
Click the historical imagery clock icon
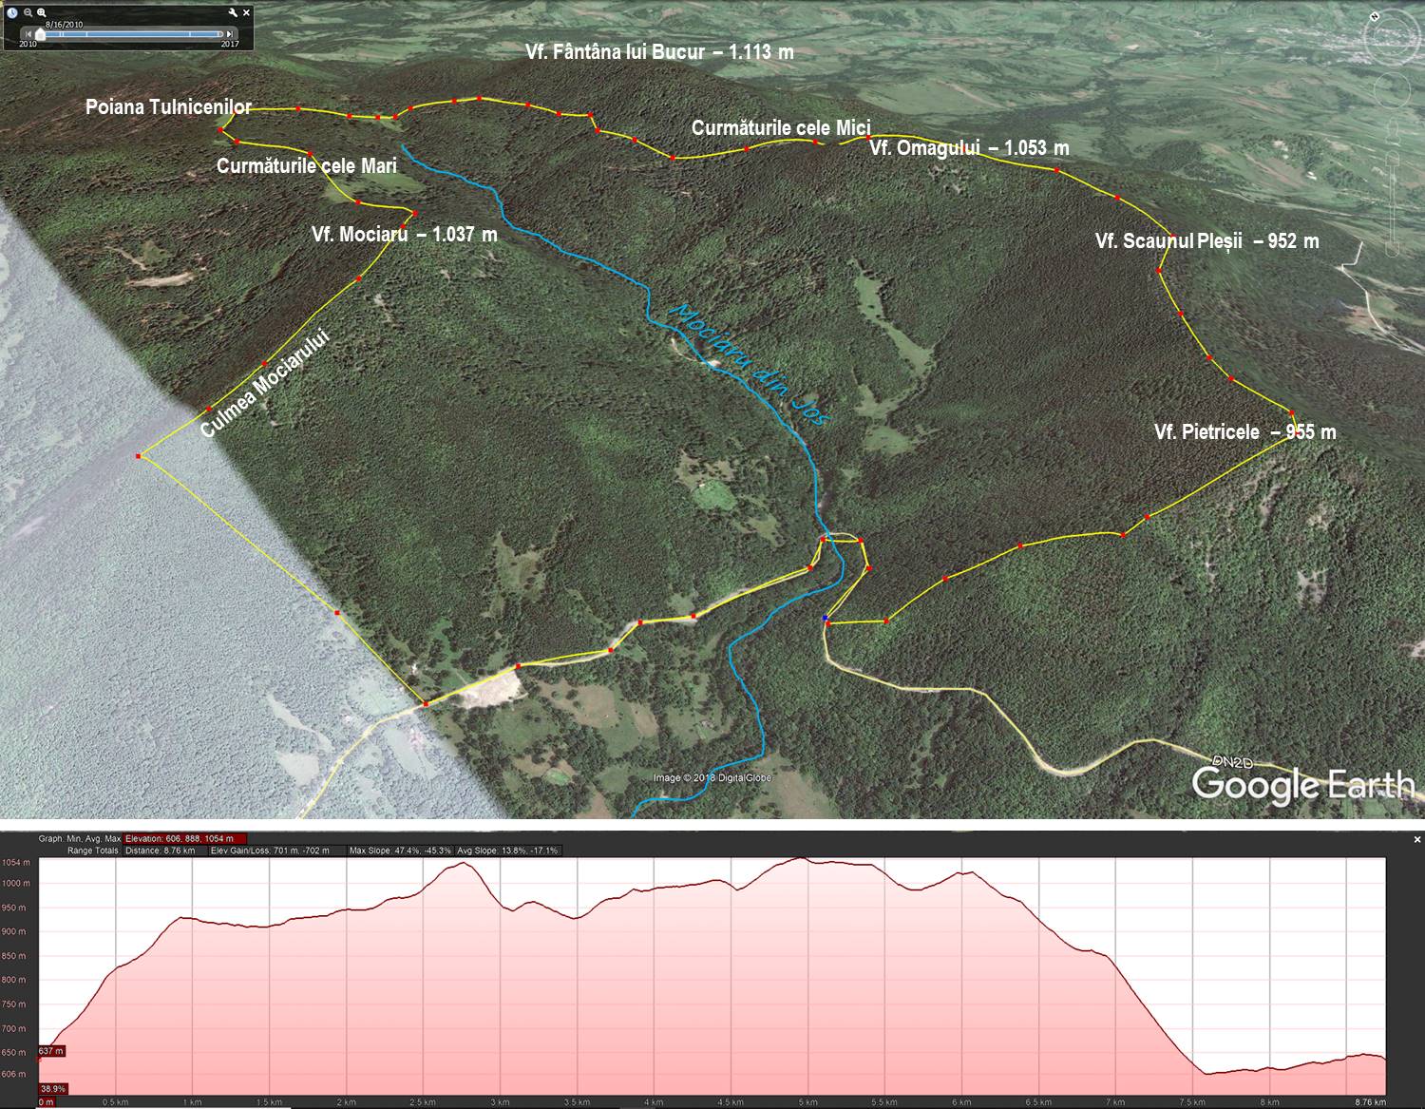pos(12,12)
